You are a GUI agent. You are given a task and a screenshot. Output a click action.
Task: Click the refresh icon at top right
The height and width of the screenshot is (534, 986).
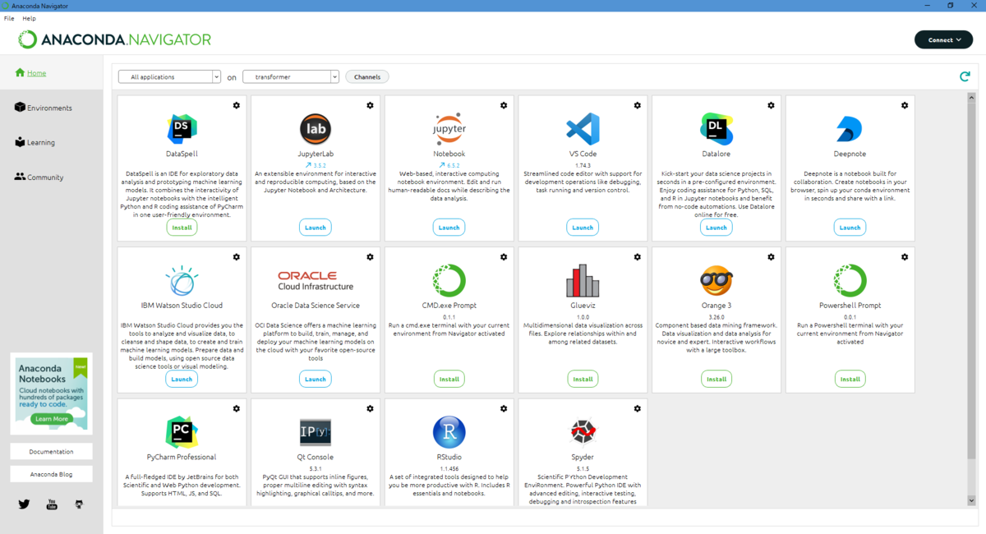click(965, 76)
